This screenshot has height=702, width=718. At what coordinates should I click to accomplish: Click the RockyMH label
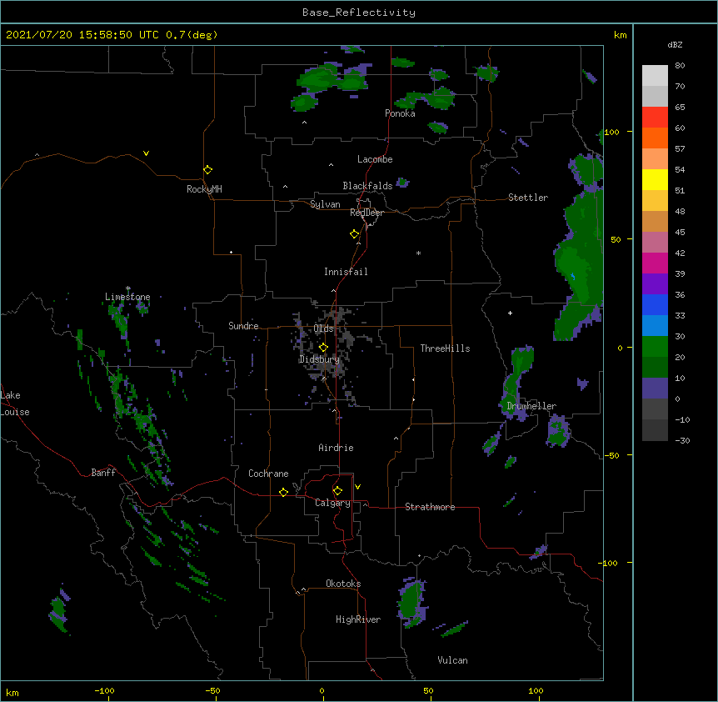pos(204,189)
